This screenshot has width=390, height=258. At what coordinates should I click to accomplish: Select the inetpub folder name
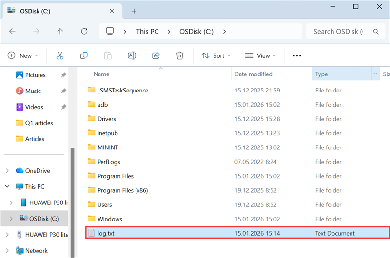tap(107, 133)
